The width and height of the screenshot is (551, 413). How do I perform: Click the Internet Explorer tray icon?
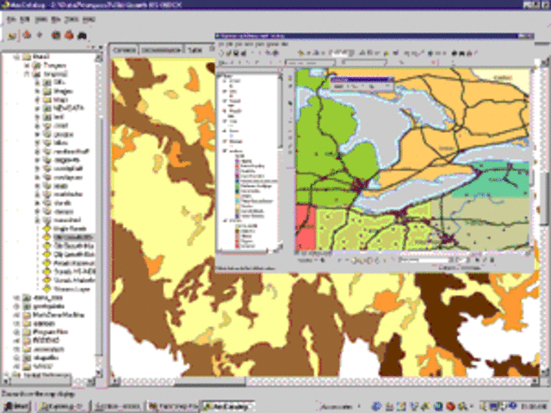[x=376, y=406]
